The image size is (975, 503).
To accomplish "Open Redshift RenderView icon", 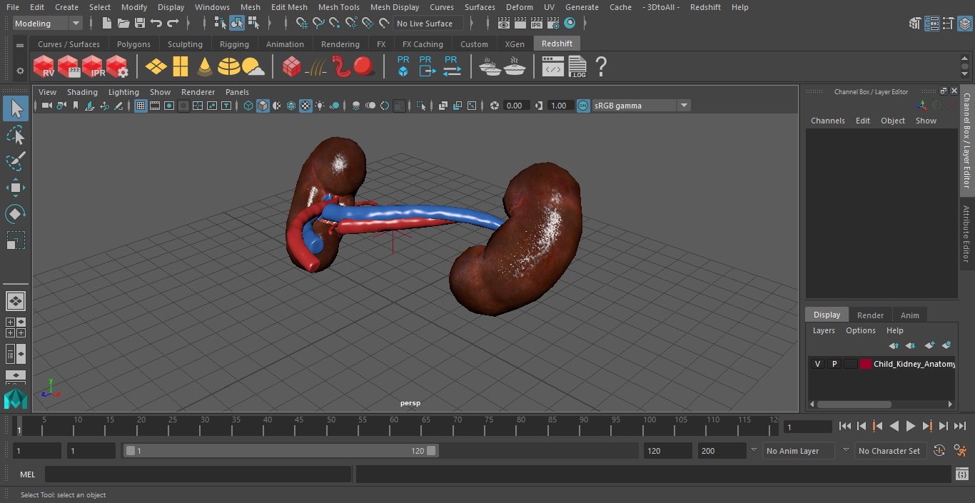I will (x=44, y=67).
